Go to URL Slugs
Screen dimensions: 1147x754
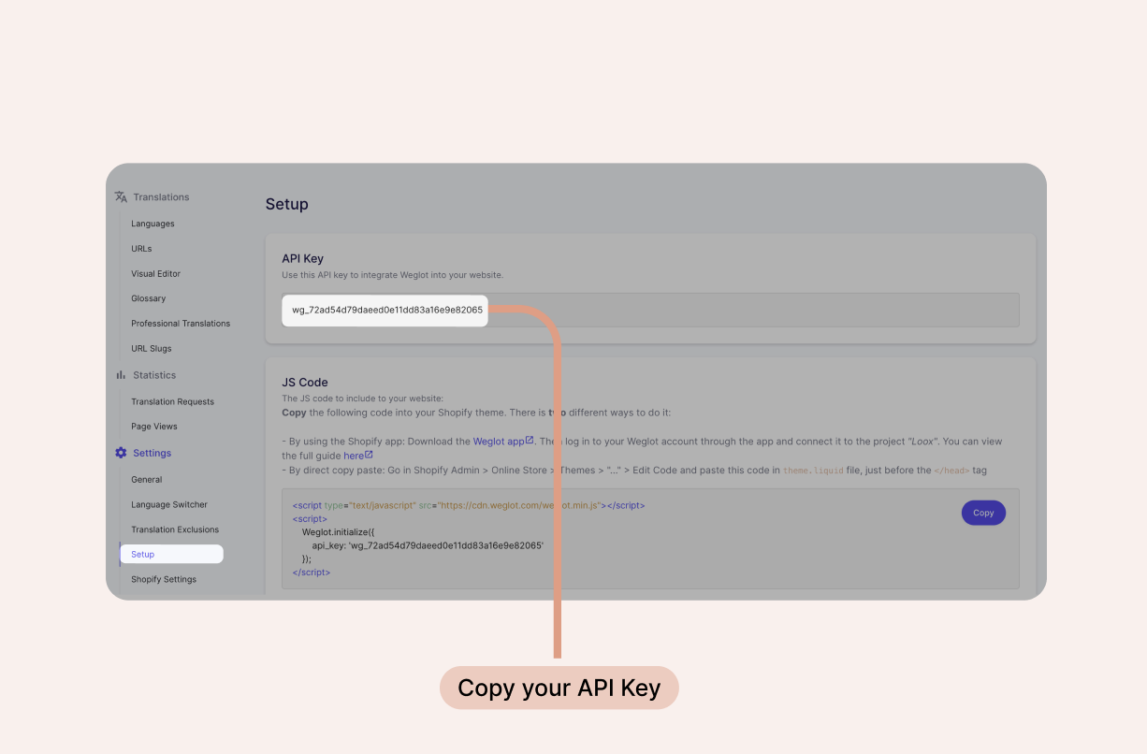click(152, 349)
